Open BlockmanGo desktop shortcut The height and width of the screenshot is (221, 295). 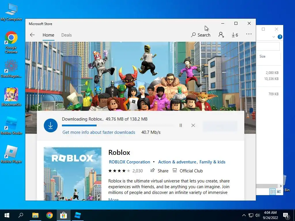(11, 97)
